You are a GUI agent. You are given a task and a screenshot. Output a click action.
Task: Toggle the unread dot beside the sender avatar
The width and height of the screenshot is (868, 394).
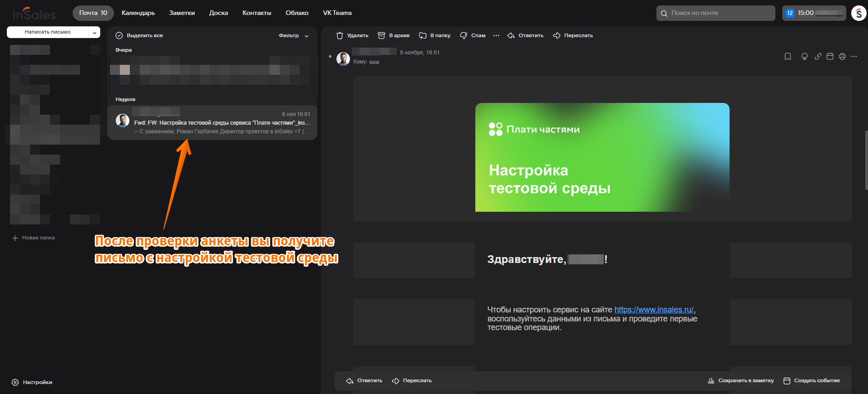click(x=330, y=57)
